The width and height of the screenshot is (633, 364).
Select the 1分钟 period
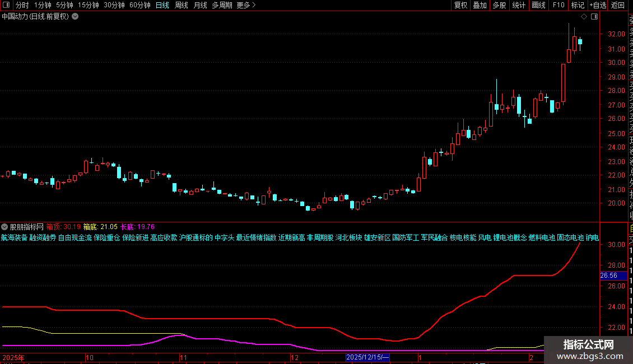point(43,5)
